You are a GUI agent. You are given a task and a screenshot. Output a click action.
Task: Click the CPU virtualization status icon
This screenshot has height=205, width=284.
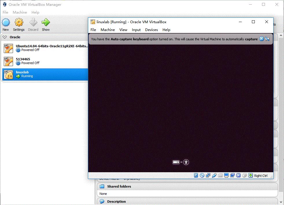(238, 175)
